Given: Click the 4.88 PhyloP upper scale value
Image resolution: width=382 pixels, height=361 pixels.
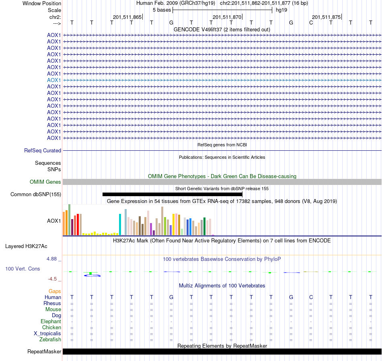Looking at the screenshot, I should tap(51, 259).
